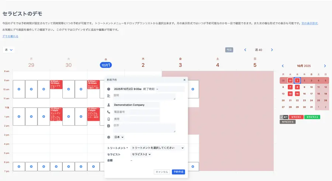Go to next month in mini calendar
Image resolution: width=332 pixels, height=181 pixels.
click(x=325, y=66)
